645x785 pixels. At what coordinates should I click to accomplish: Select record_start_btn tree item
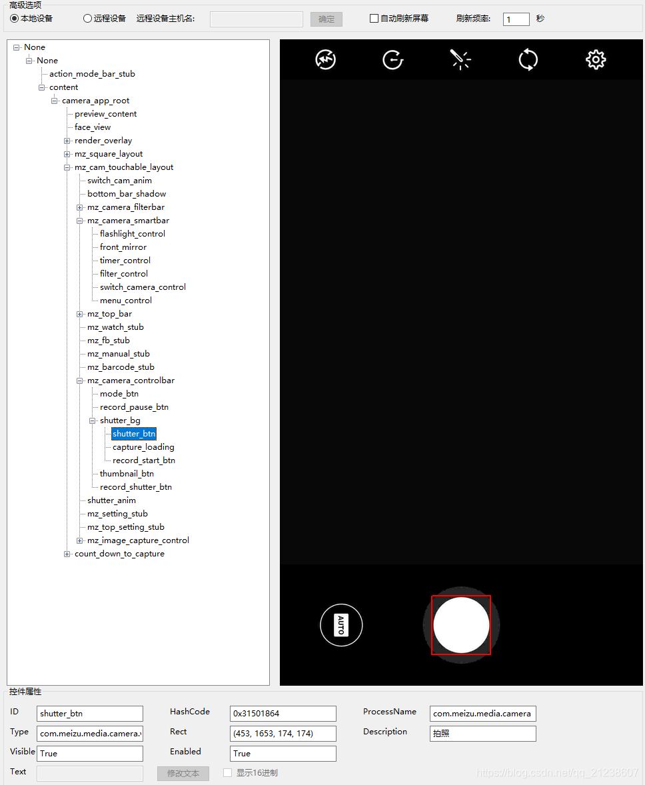coord(144,460)
